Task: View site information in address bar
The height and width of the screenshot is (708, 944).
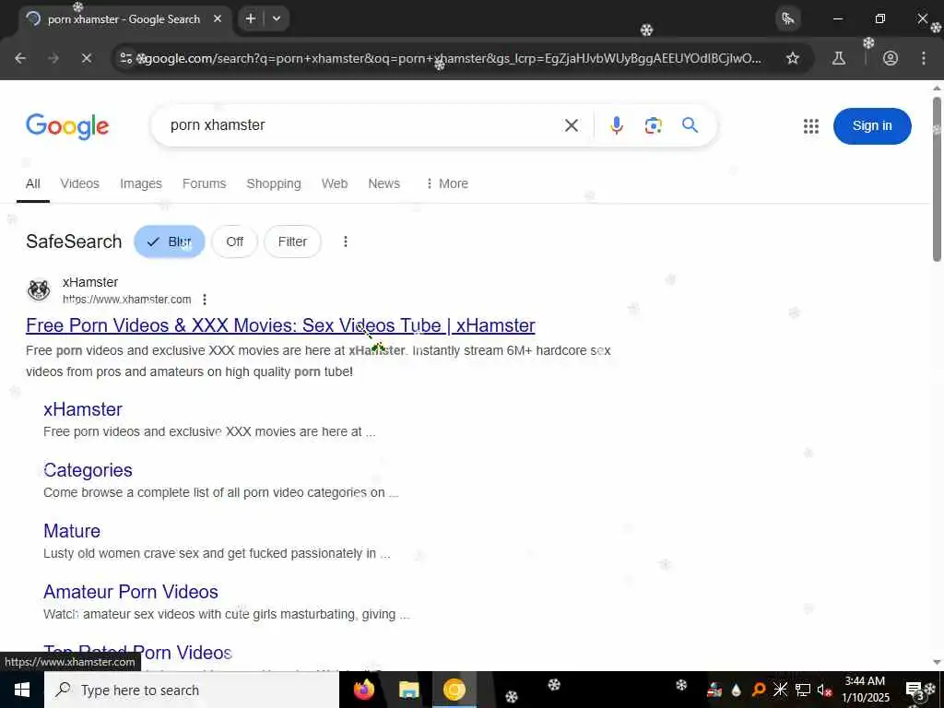Action: [125, 58]
